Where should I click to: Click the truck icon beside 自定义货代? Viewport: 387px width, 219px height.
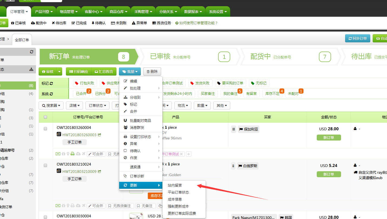point(355,172)
